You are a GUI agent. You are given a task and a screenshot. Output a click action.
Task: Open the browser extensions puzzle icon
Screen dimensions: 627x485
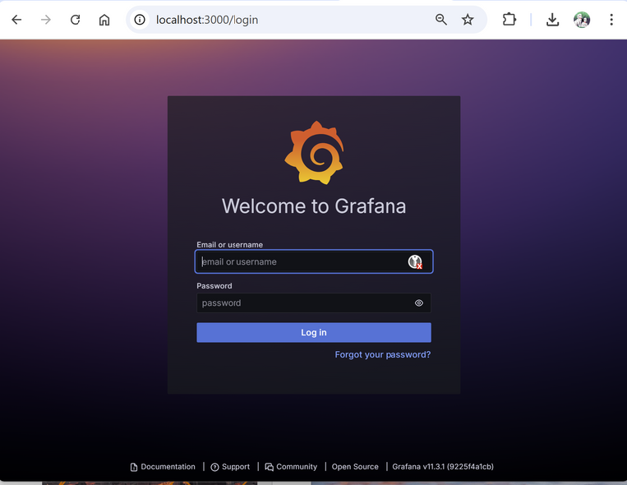509,20
